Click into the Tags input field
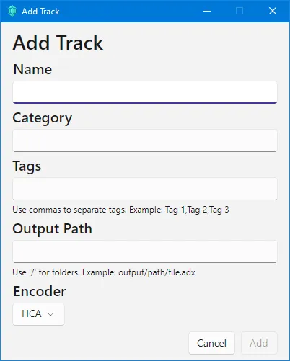Screen dimensions: 290x361 (145, 189)
